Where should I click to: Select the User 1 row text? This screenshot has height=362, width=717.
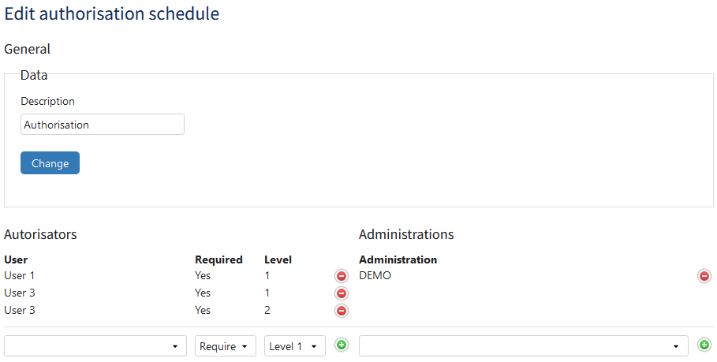(x=19, y=275)
